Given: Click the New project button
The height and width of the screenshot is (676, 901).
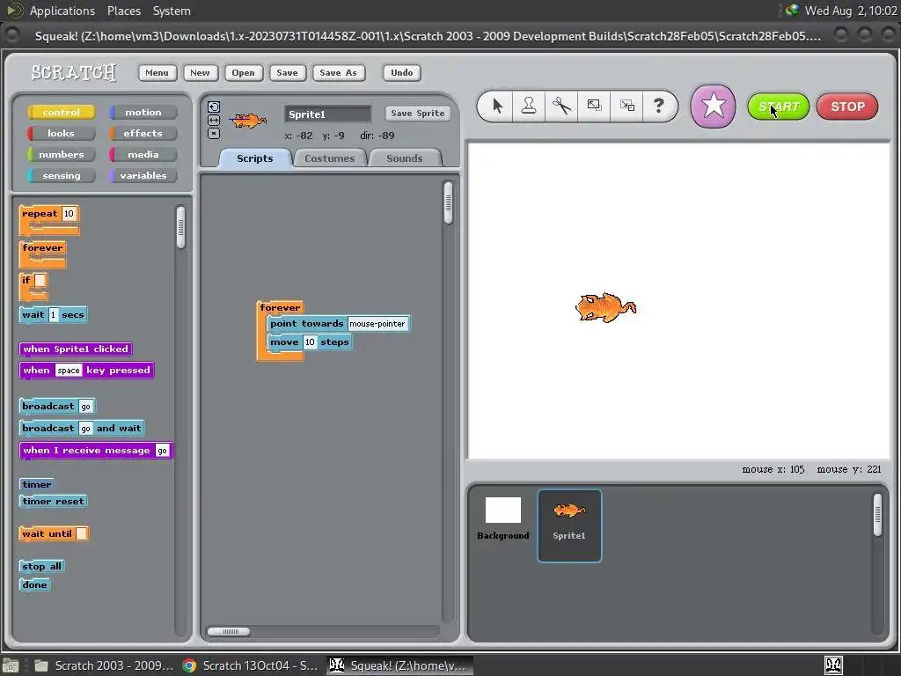Looking at the screenshot, I should coord(200,72).
